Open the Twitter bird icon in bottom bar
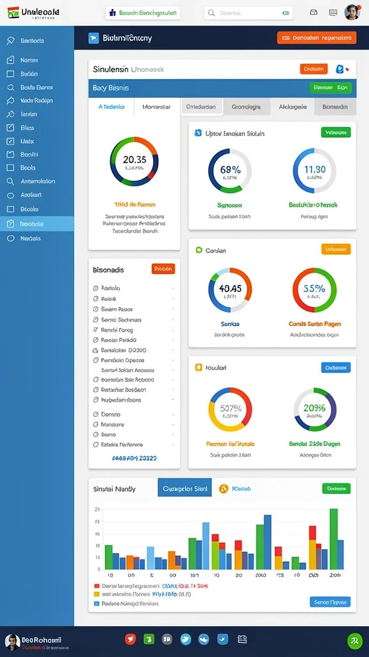This screenshot has width=369, height=657. pos(186,639)
